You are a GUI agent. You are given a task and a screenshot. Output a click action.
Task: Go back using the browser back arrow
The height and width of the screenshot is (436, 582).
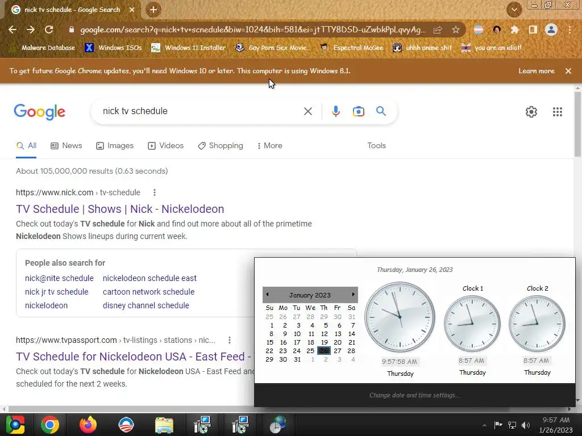click(13, 30)
